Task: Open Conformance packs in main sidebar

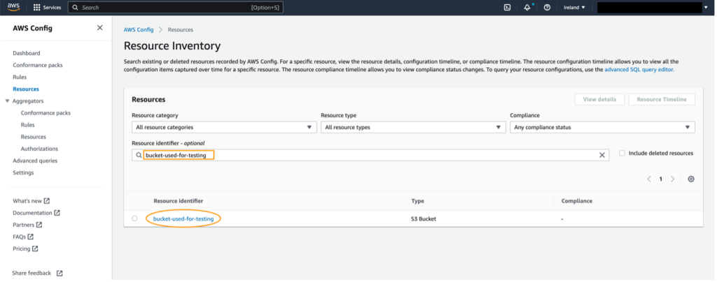Action: click(38, 65)
